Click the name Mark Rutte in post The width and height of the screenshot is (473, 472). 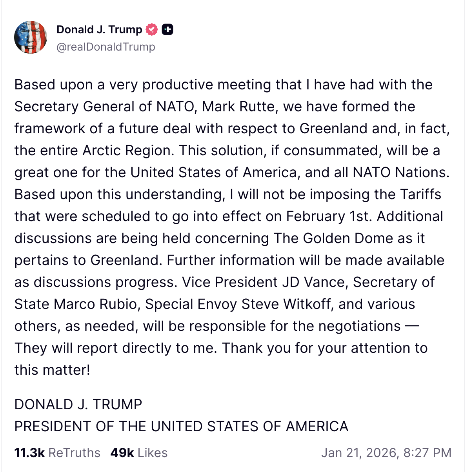[238, 107]
